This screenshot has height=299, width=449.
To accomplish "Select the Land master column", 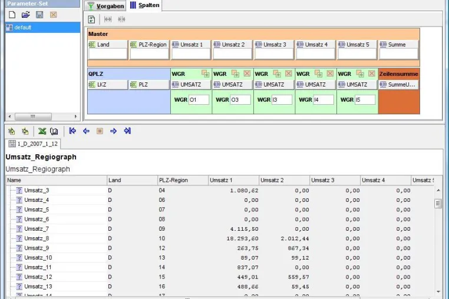I will point(107,45).
